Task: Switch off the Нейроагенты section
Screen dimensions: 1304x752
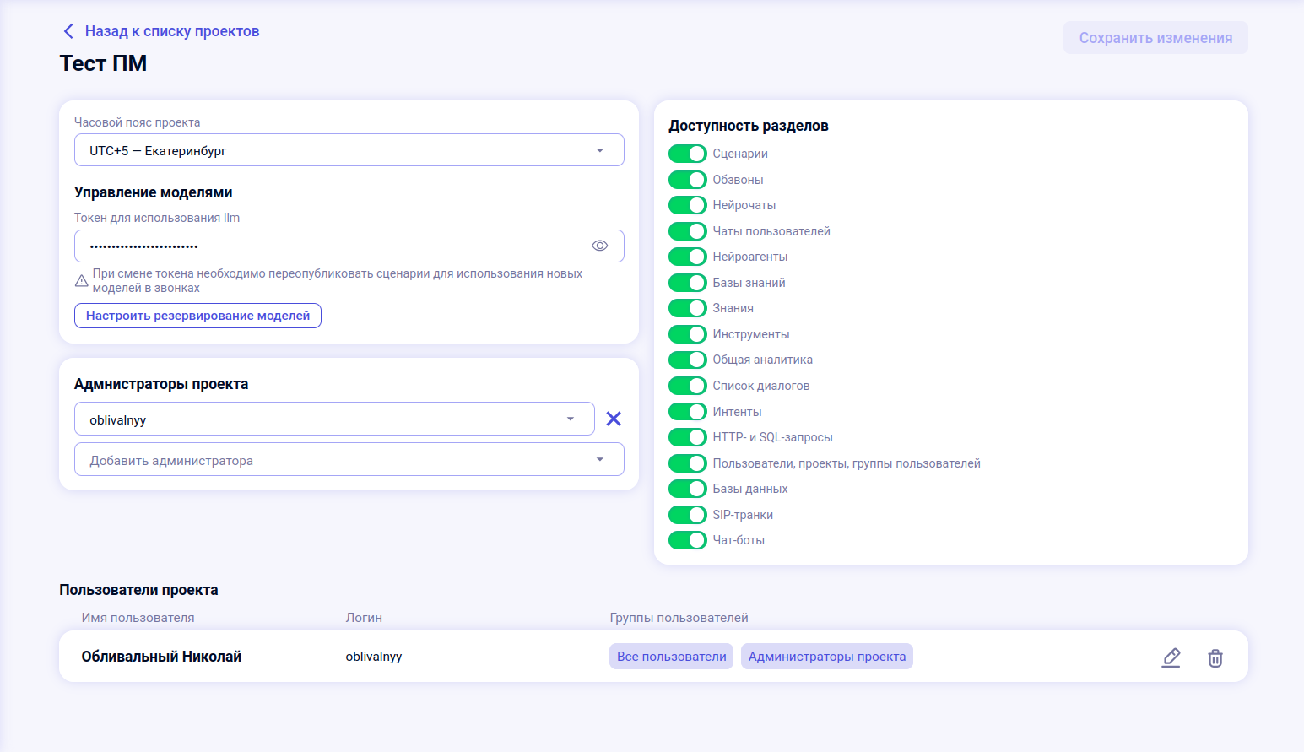Action: pos(688,257)
